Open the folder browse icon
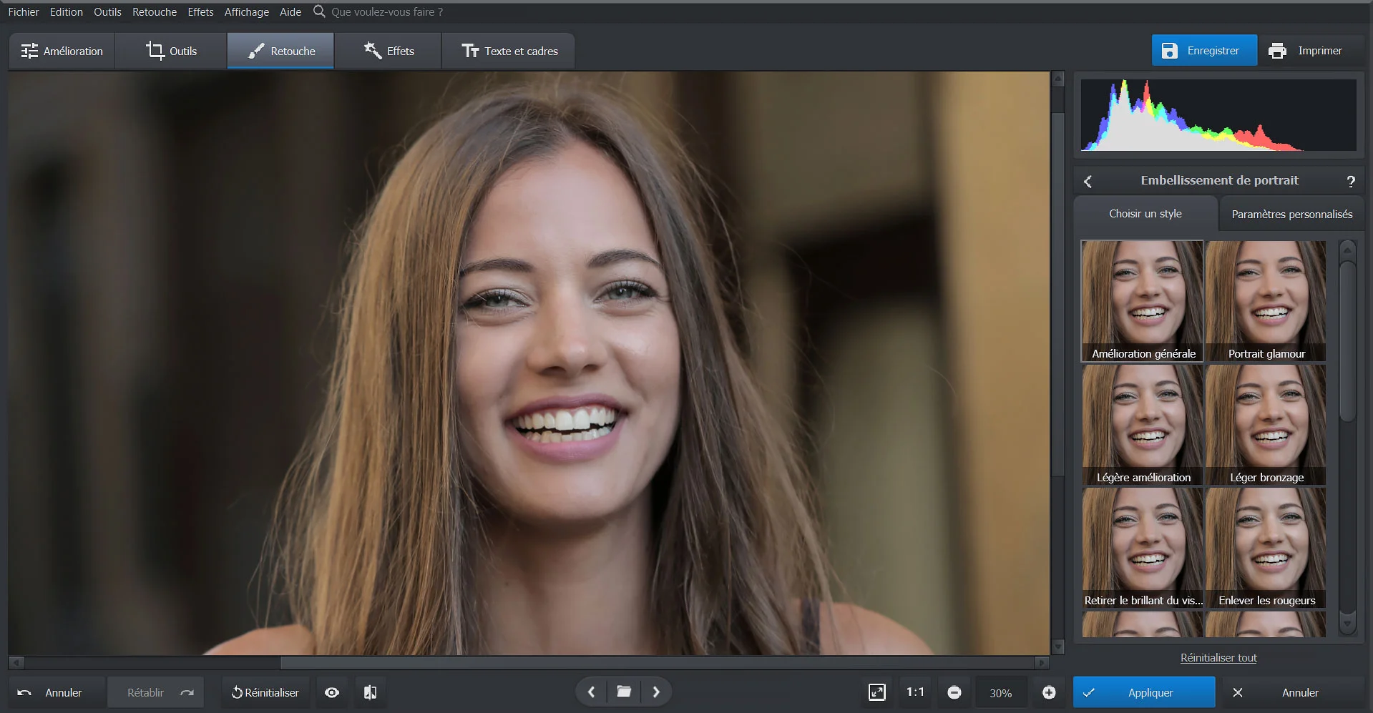The height and width of the screenshot is (713, 1373). coord(624,692)
